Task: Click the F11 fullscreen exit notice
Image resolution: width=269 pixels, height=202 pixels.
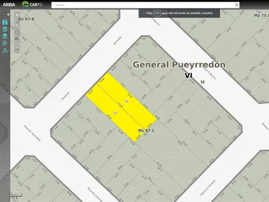Action: 179,13
